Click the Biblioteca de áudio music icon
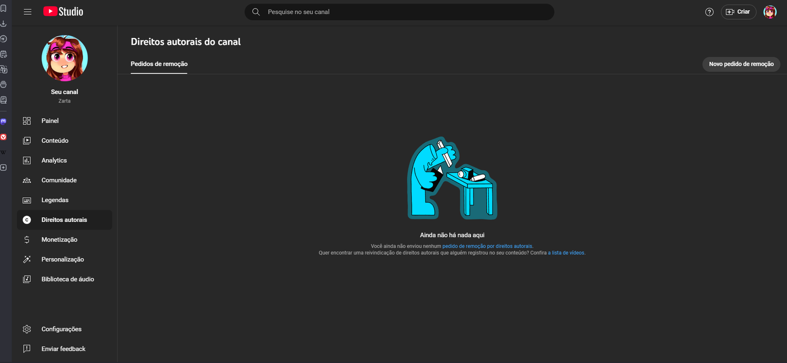Viewport: 787px width, 363px height. 27,279
